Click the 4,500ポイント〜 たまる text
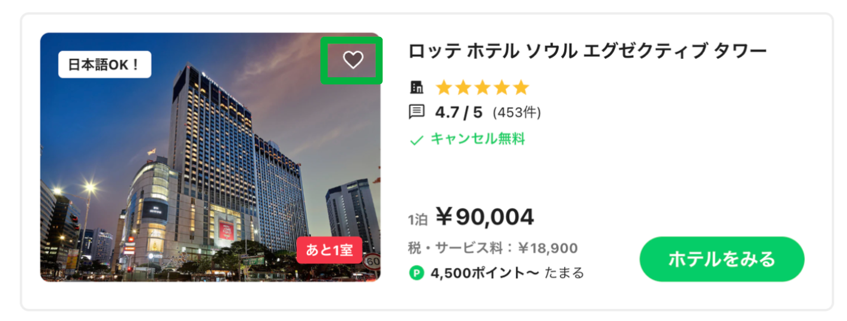Viewport: 847px width, 321px height. (x=507, y=273)
